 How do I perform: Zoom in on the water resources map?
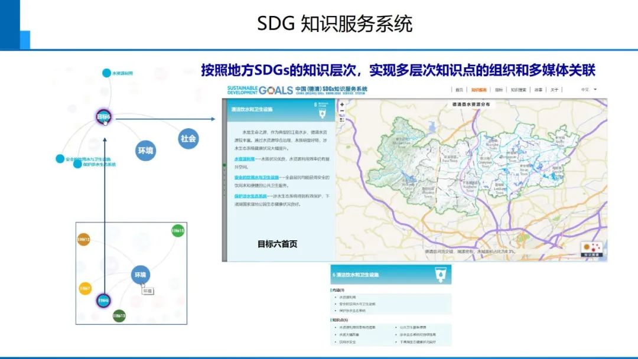342,105
